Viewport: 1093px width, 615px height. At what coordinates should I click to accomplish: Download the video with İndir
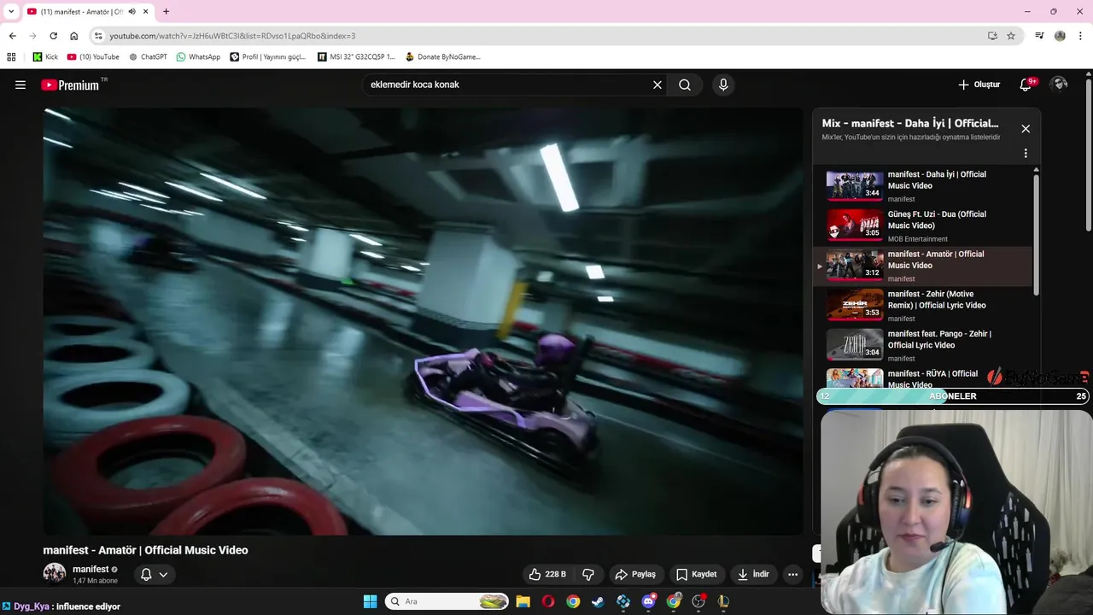[753, 574]
